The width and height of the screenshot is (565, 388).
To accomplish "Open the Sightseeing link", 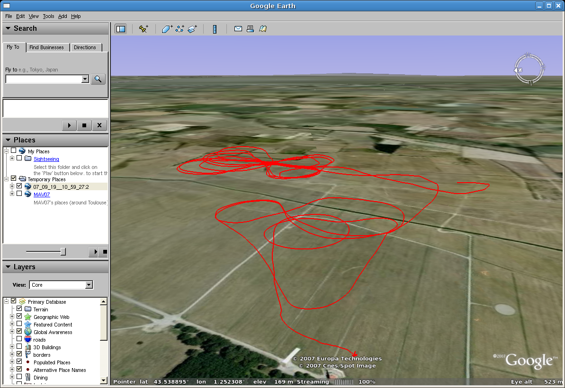I will click(46, 159).
